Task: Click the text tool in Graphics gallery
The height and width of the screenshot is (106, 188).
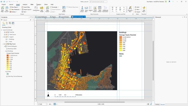Action: point(120,7)
